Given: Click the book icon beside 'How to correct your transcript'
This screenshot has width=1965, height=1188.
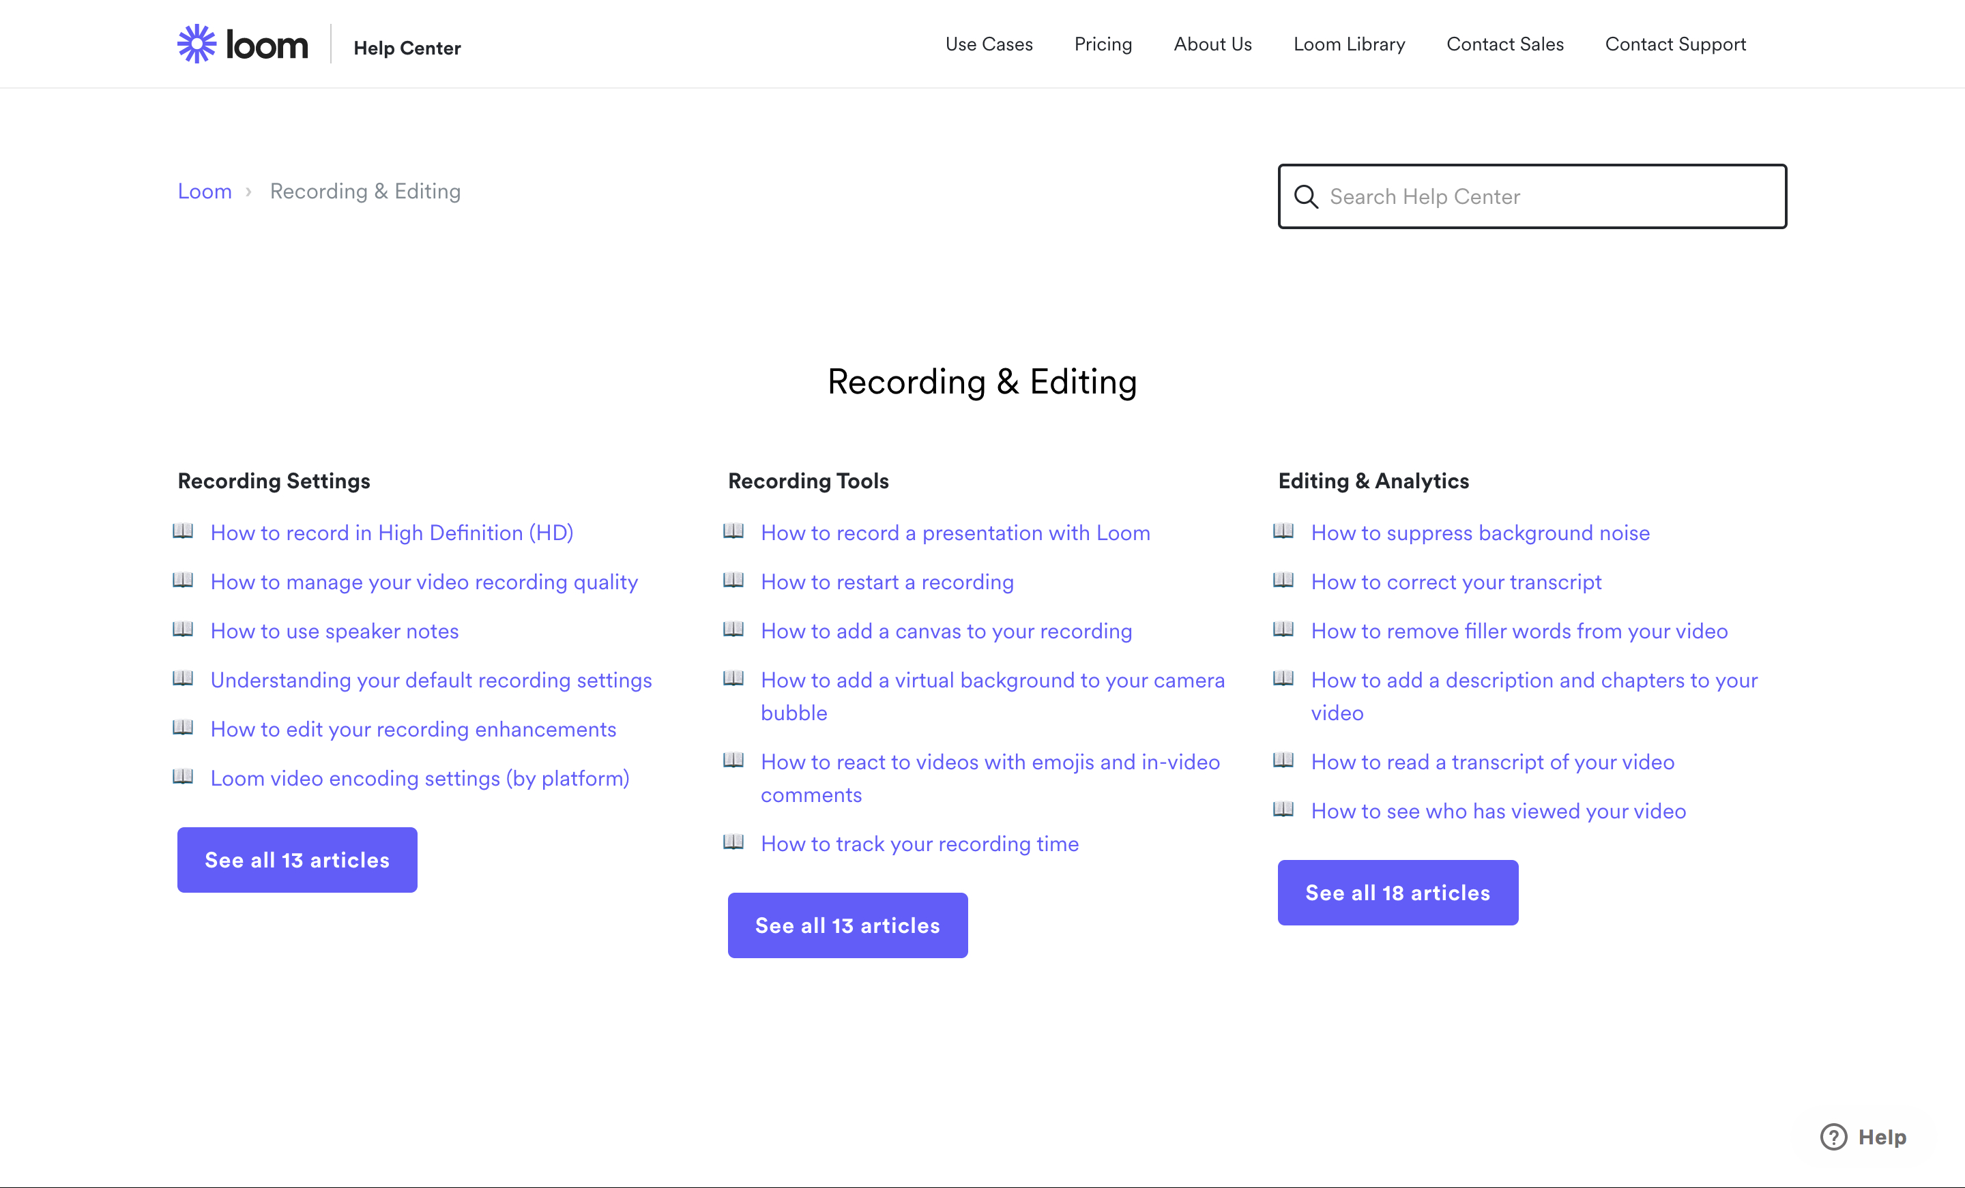Looking at the screenshot, I should click(1283, 580).
